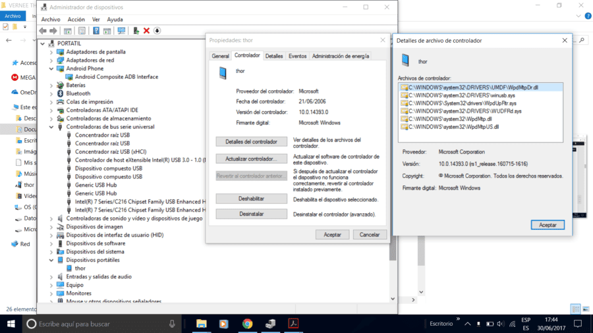The image size is (593, 333).
Task: Expand the Baterías category
Action: [51, 85]
